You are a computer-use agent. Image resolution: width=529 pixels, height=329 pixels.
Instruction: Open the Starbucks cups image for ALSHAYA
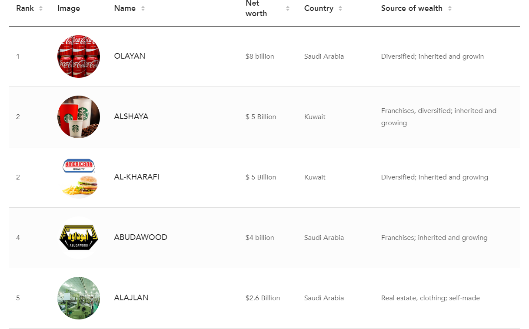point(79,117)
